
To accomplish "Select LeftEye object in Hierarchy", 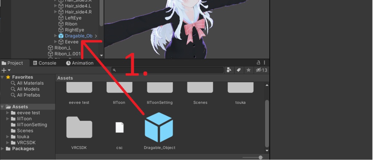I will (x=73, y=18).
